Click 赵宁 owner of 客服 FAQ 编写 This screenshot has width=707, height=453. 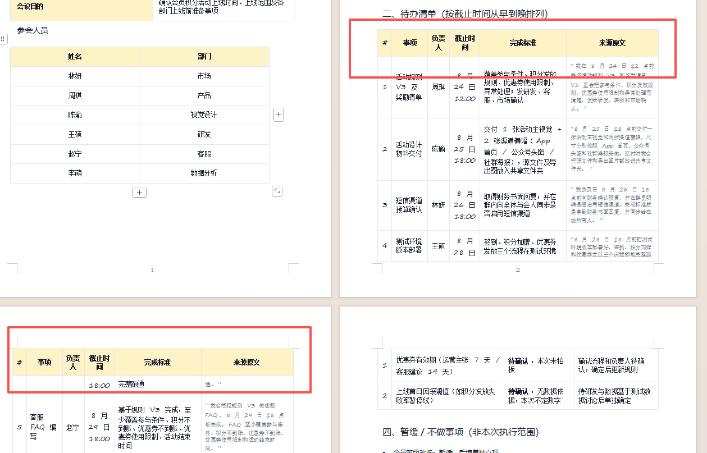tap(73, 427)
